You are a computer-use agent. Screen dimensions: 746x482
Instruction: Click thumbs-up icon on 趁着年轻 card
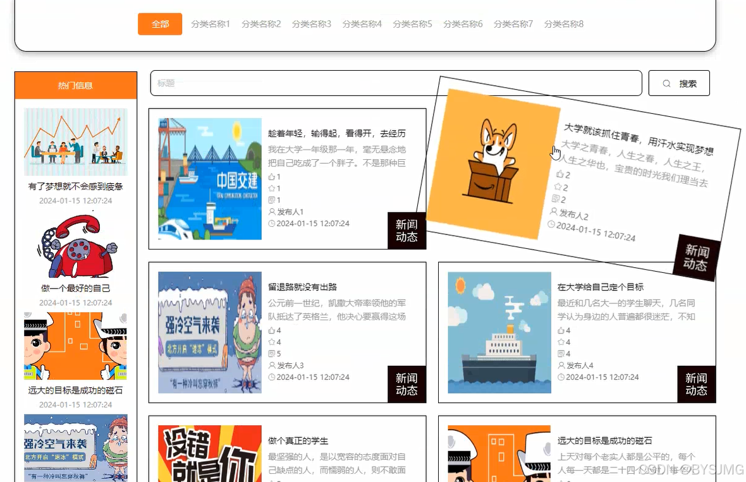(272, 177)
